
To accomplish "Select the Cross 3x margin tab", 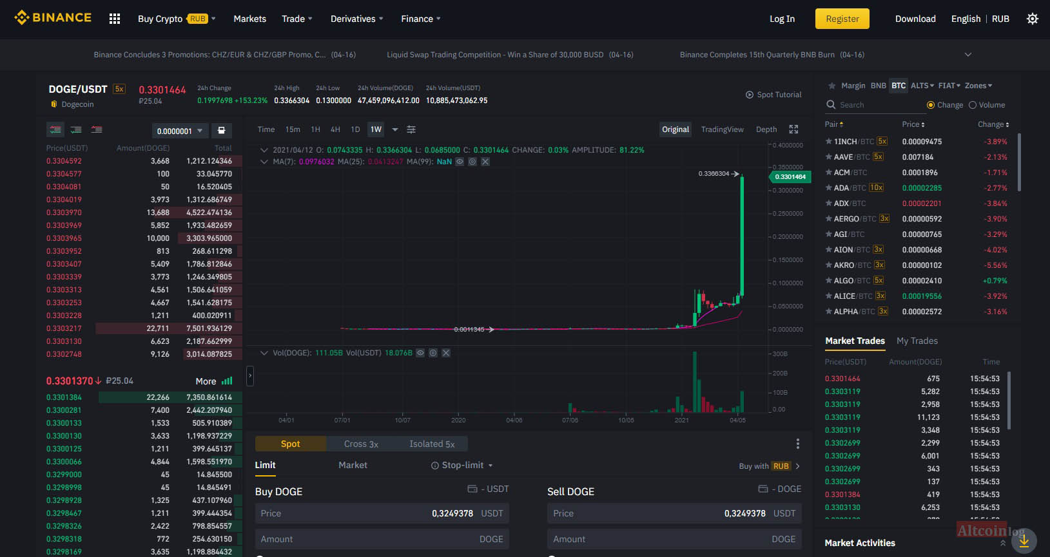I will 361,444.
